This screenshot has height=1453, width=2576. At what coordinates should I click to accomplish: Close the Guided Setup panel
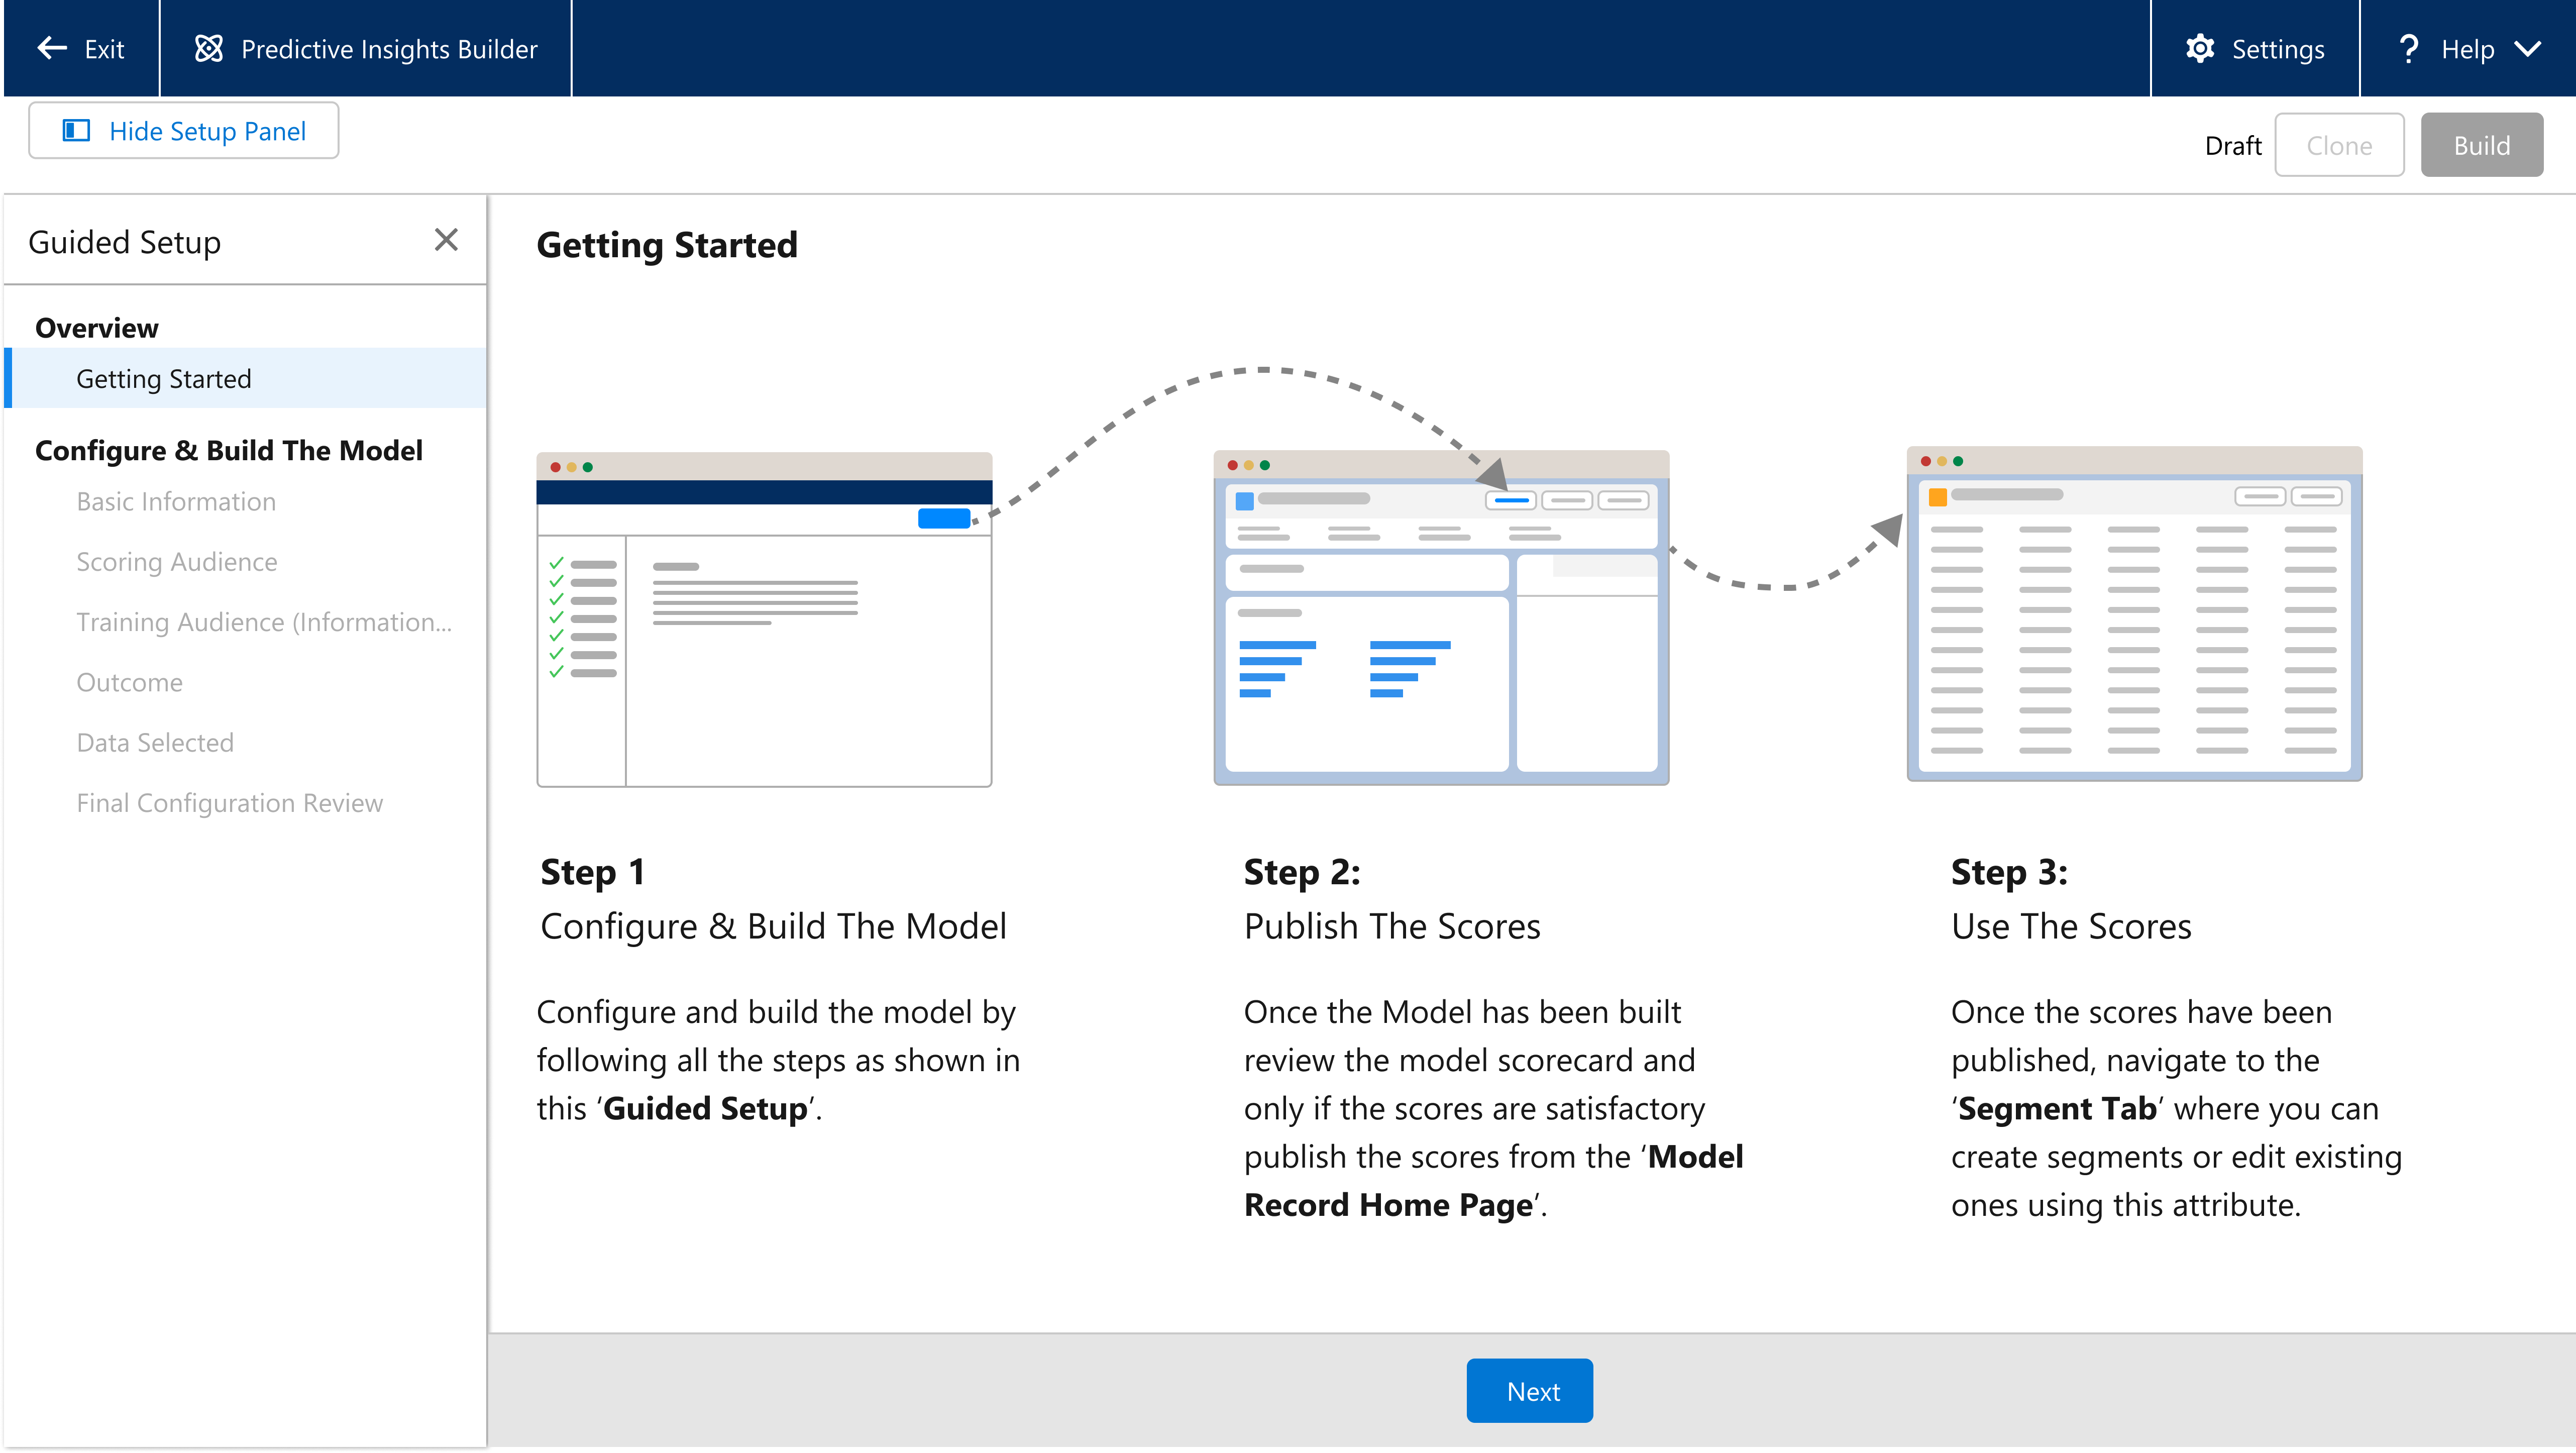pos(446,240)
